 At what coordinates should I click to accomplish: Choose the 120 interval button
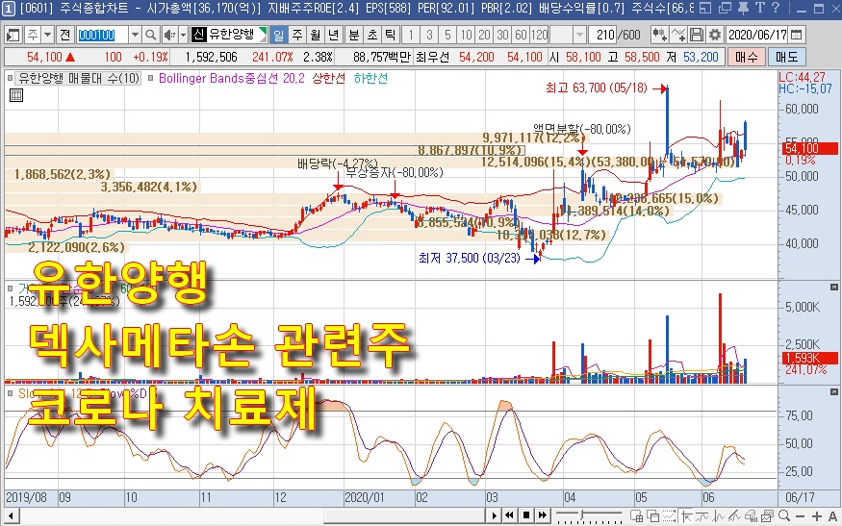539,35
